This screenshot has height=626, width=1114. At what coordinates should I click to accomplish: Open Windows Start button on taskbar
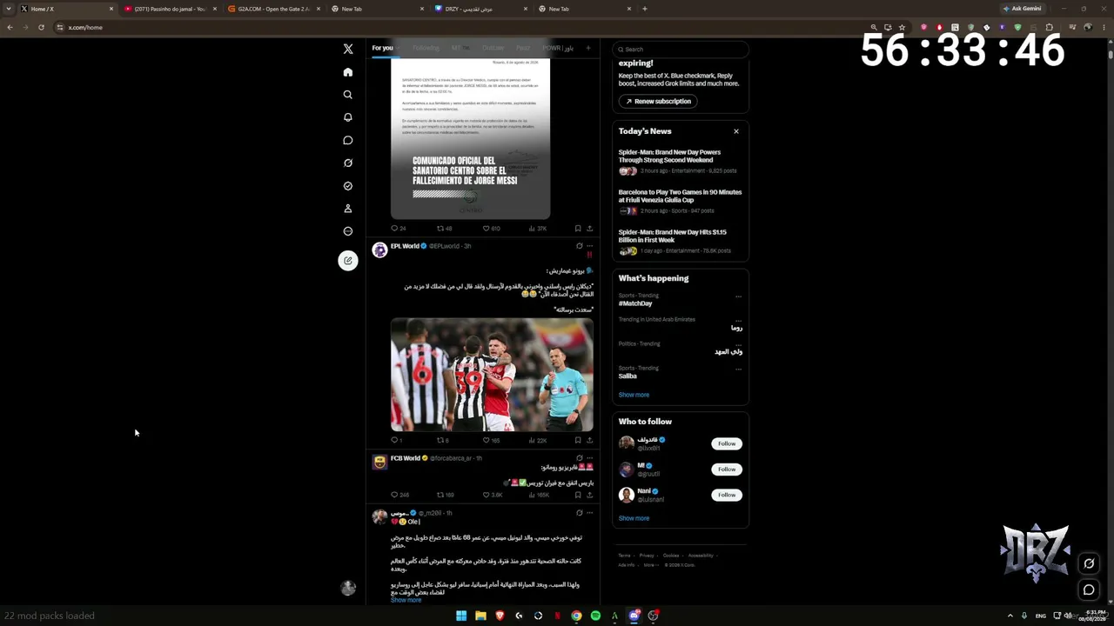pos(461,616)
